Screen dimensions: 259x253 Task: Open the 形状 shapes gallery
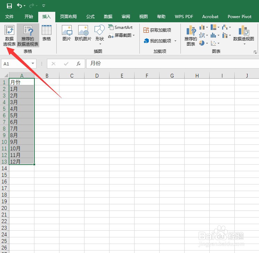[99, 35]
